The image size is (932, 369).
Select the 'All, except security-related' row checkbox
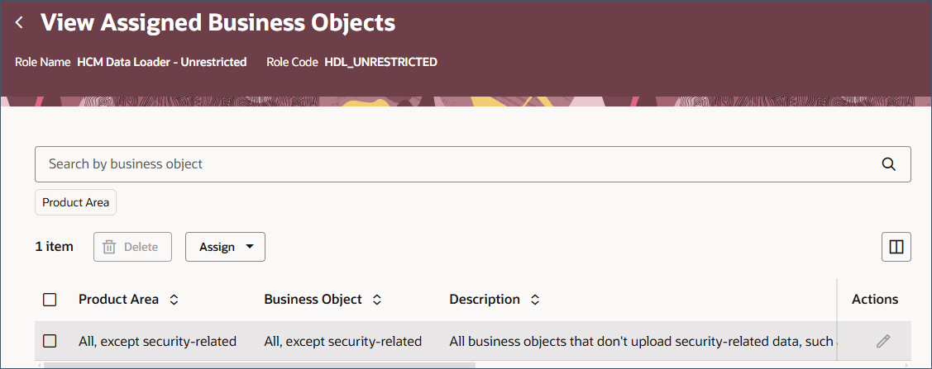point(50,341)
